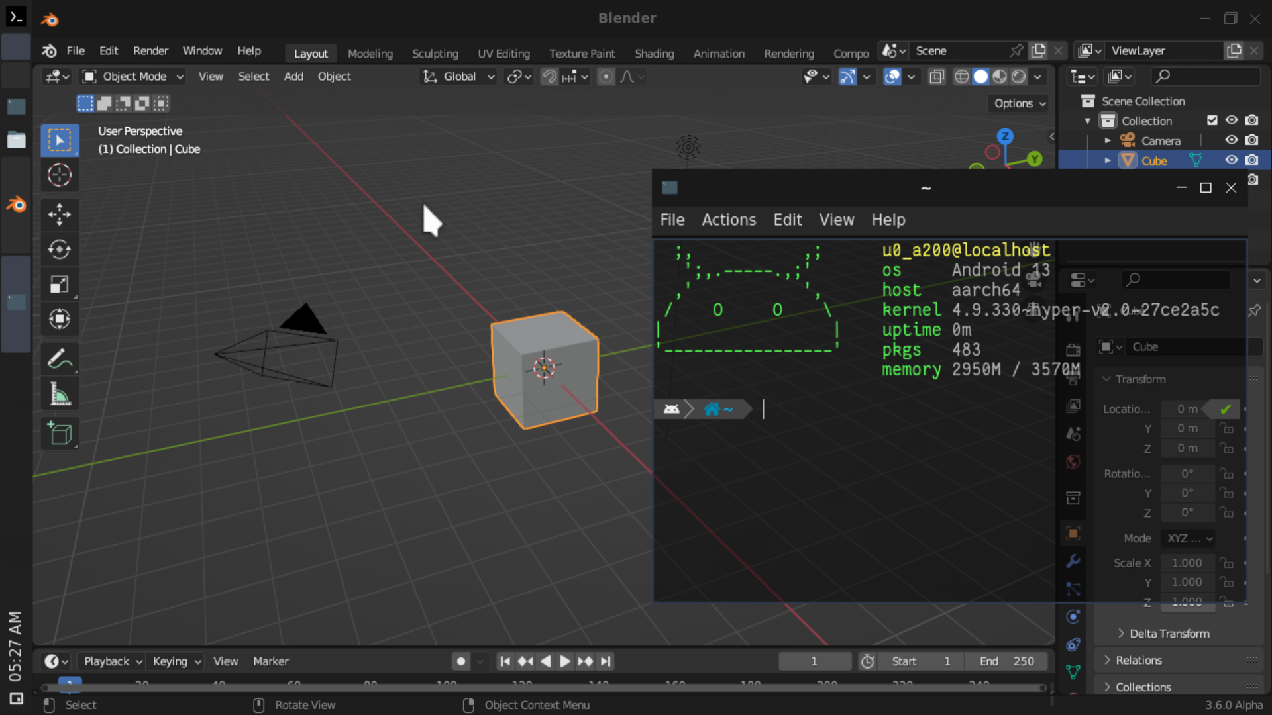Toggle the Camera visibility eye icon

(1232, 140)
